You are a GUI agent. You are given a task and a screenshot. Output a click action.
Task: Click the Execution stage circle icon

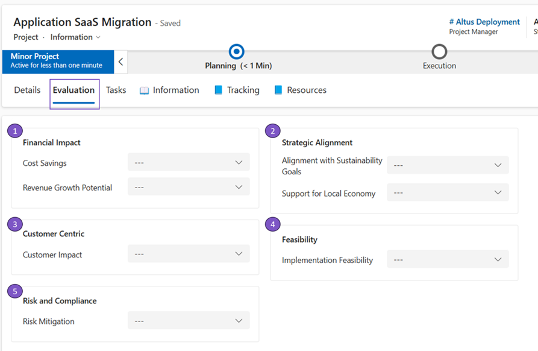tap(439, 51)
